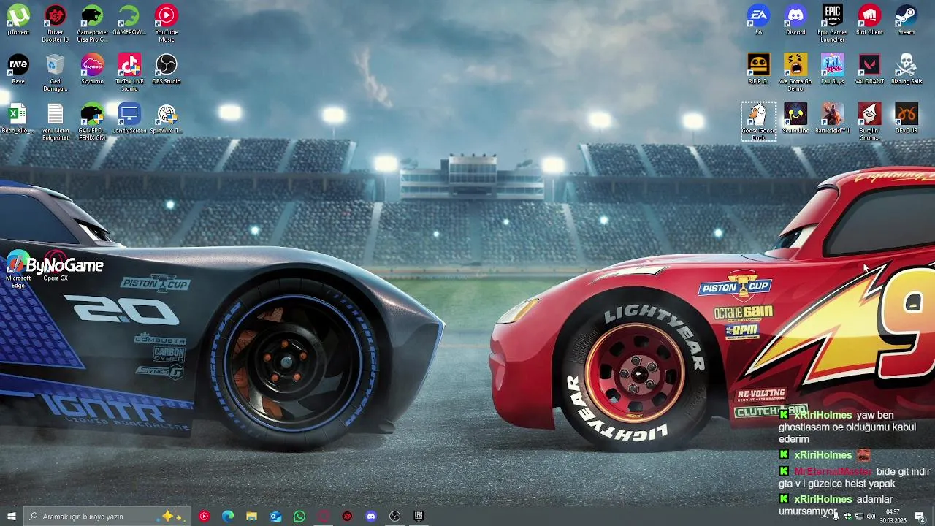
Task: Open Opera GX from the taskbar
Action: click(x=324, y=517)
